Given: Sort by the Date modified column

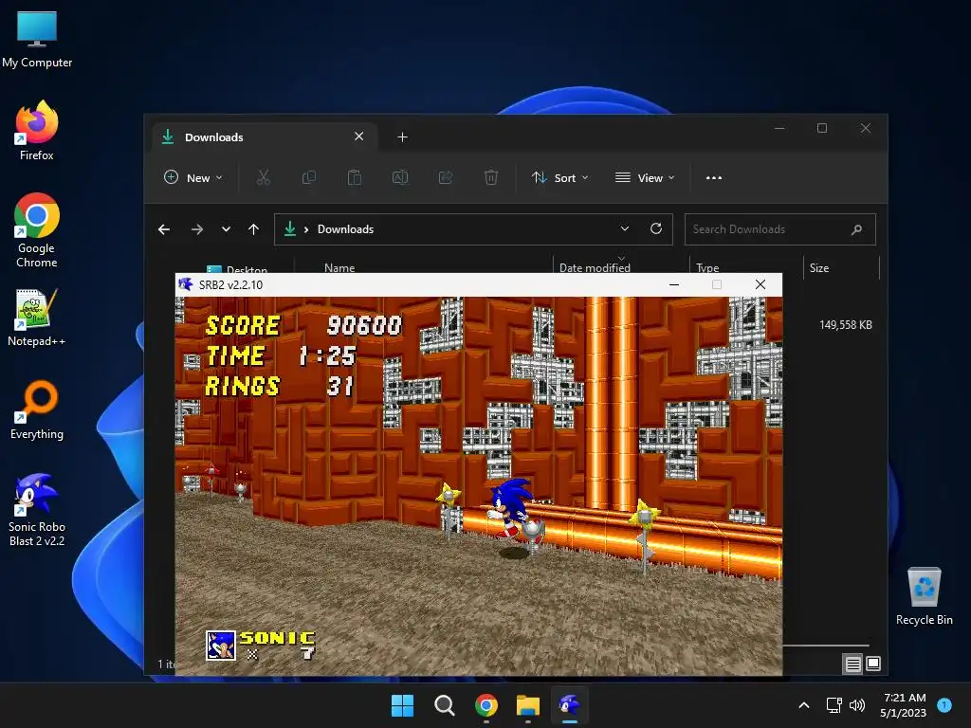Looking at the screenshot, I should [x=595, y=268].
